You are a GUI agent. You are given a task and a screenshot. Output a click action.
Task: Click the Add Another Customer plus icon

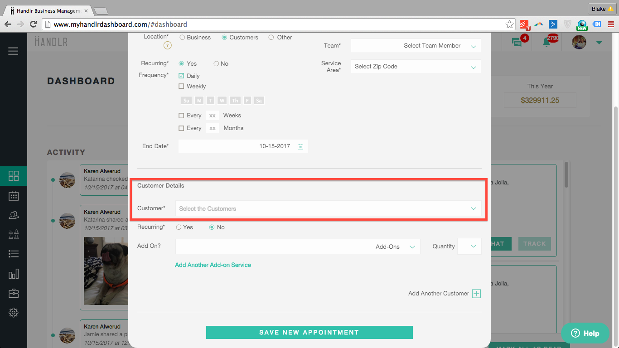click(476, 294)
